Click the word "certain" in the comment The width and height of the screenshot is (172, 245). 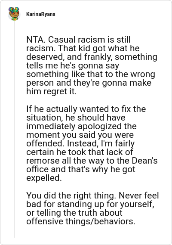(x=40, y=152)
